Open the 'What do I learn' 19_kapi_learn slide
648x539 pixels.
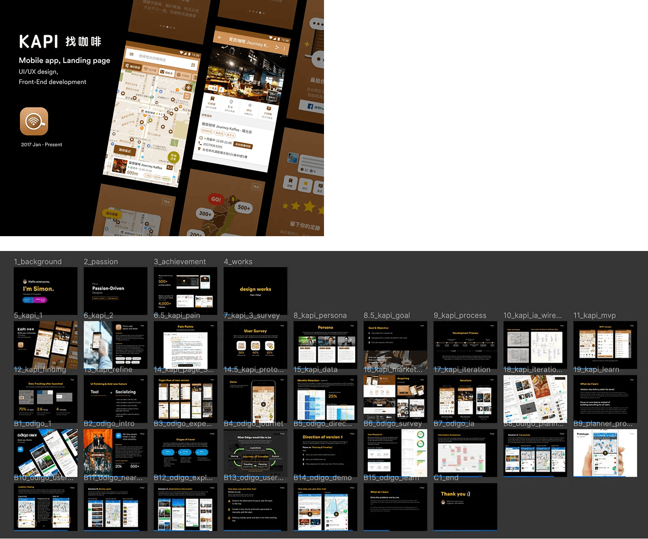click(x=605, y=399)
